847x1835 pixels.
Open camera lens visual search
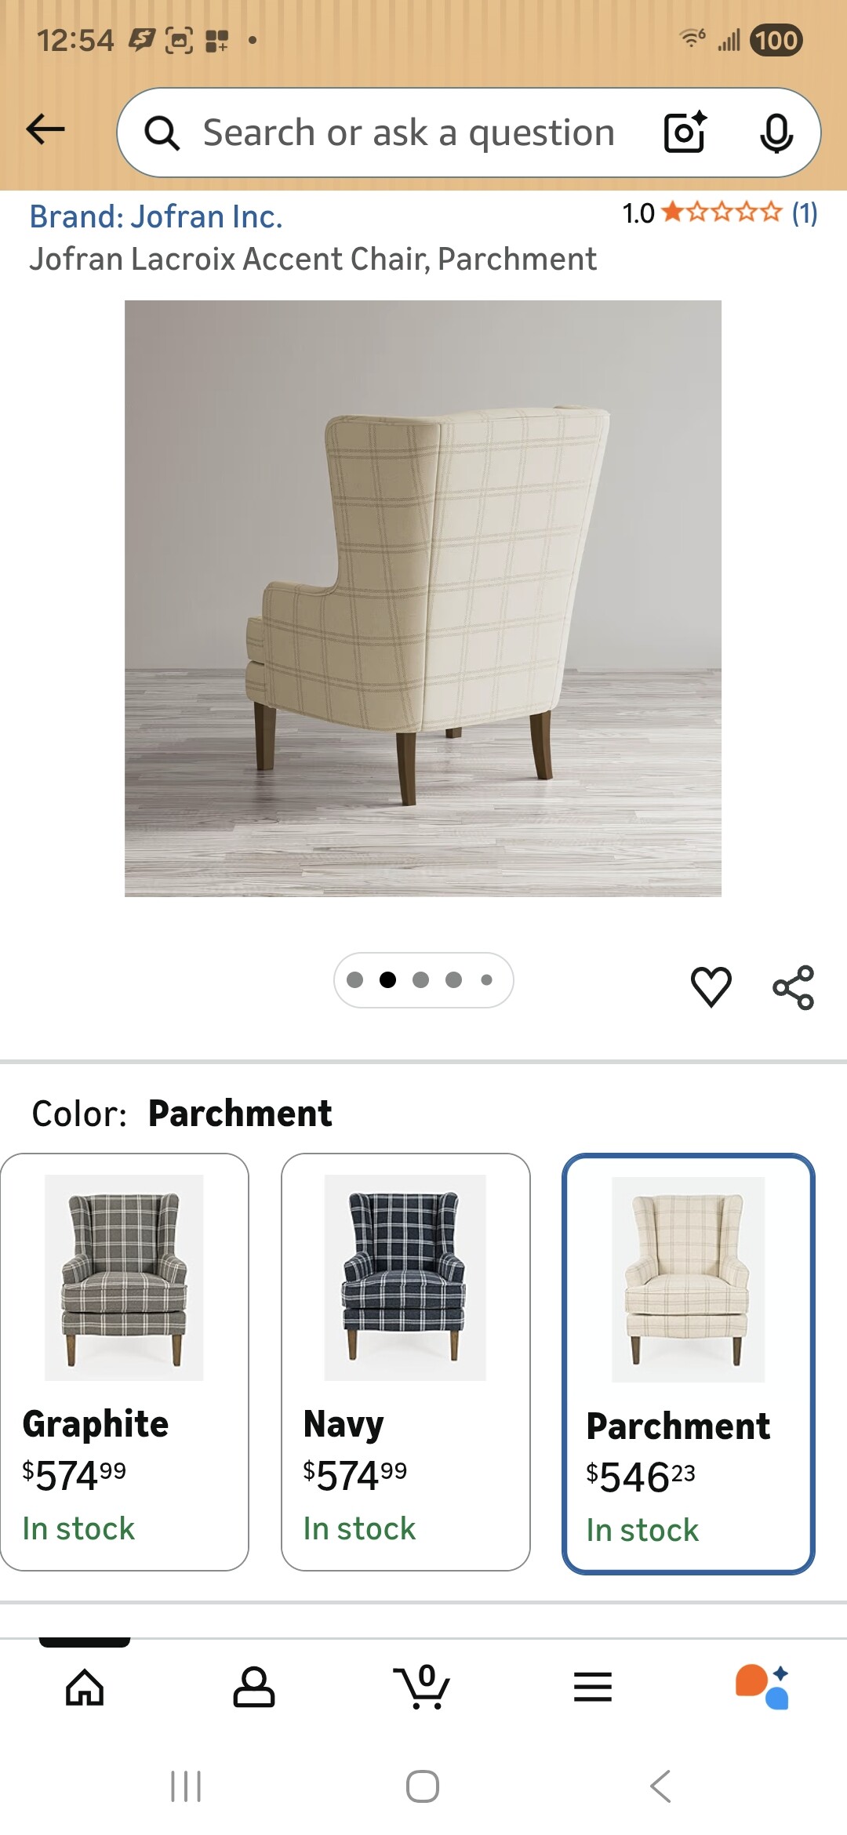click(685, 132)
